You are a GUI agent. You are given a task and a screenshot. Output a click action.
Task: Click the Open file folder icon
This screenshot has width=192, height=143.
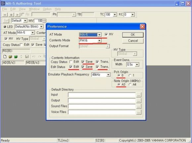pos(10,57)
